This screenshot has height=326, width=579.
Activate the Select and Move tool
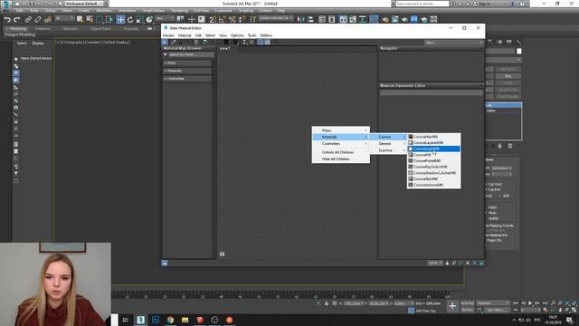[120, 19]
